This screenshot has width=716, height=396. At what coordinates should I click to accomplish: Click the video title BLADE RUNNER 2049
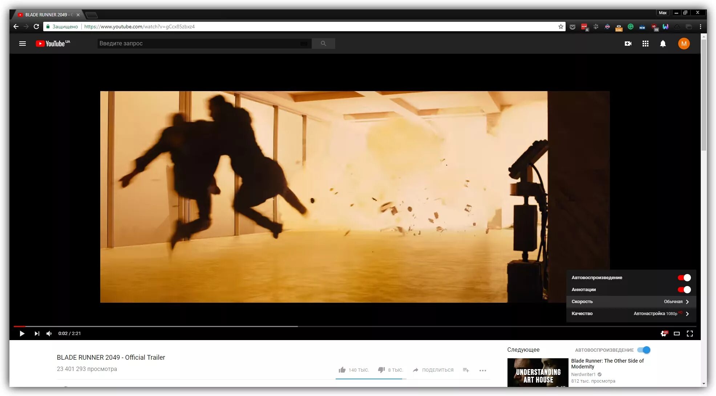click(x=111, y=358)
